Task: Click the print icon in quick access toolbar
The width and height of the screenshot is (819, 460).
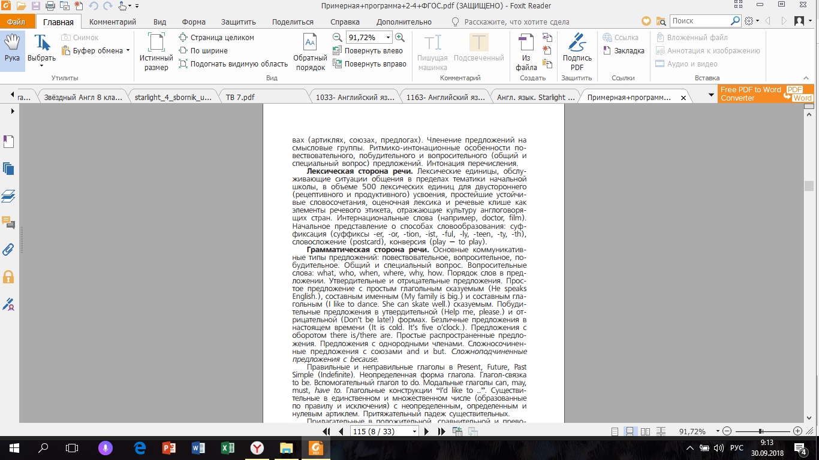Action: pos(50,6)
